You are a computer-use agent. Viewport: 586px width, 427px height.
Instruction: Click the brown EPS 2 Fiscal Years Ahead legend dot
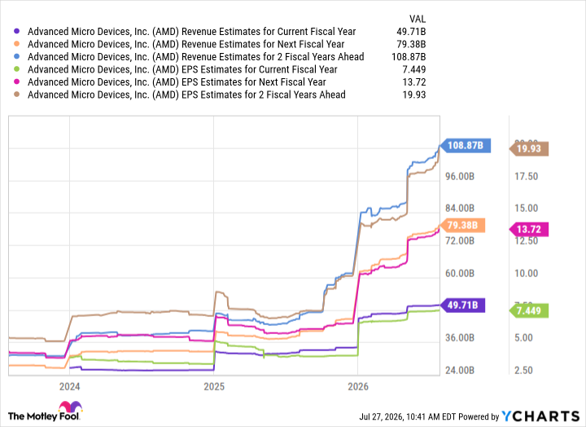coord(16,95)
